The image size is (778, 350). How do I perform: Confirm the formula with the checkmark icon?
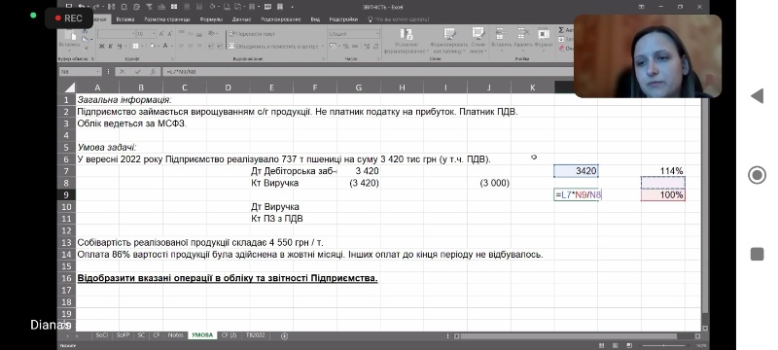[137, 72]
